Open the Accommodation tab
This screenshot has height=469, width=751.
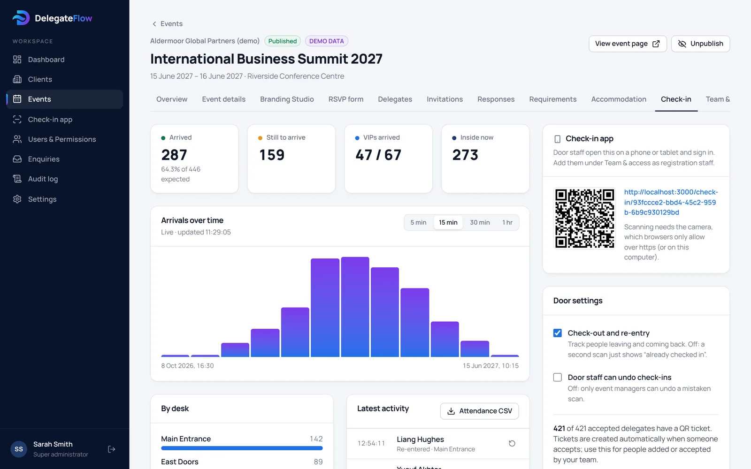pos(619,99)
